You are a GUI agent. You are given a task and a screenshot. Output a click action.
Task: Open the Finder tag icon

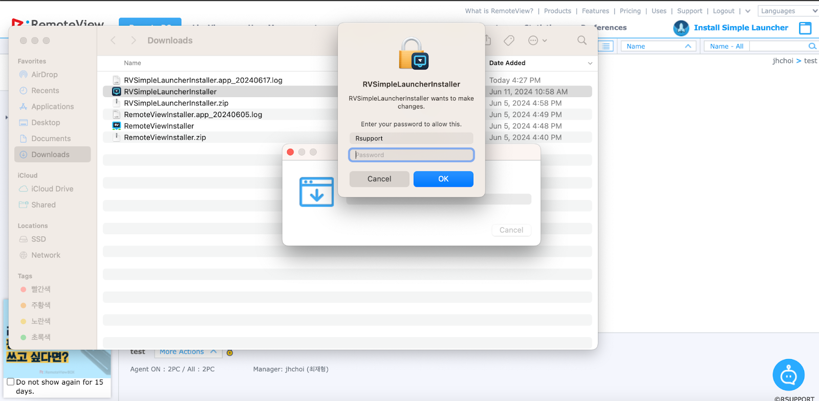509,40
